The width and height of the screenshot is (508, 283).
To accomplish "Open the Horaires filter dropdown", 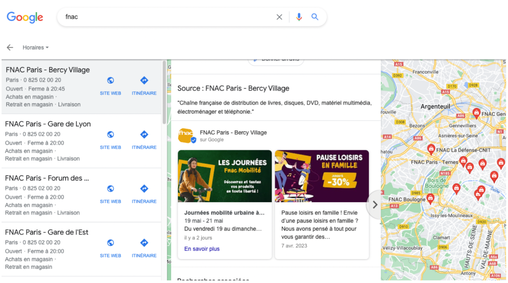I will click(35, 47).
